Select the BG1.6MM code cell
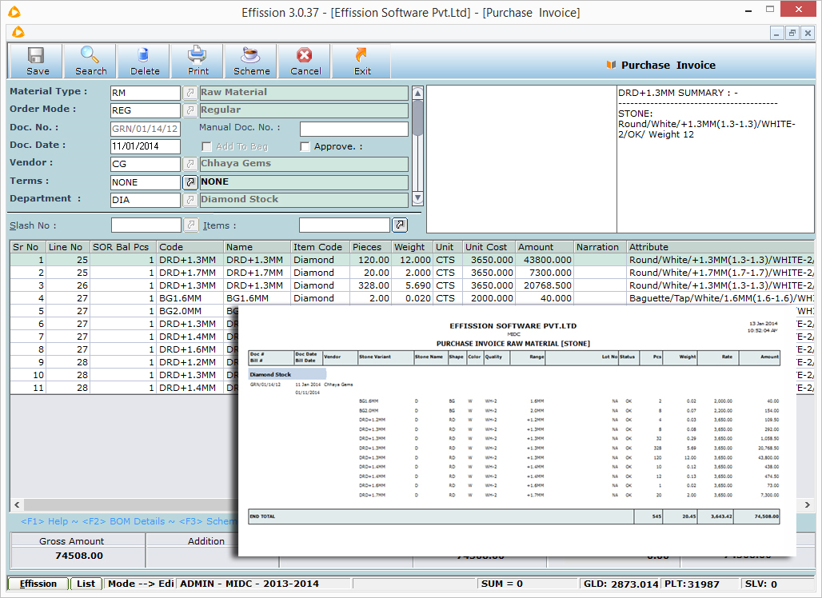 tap(190, 298)
